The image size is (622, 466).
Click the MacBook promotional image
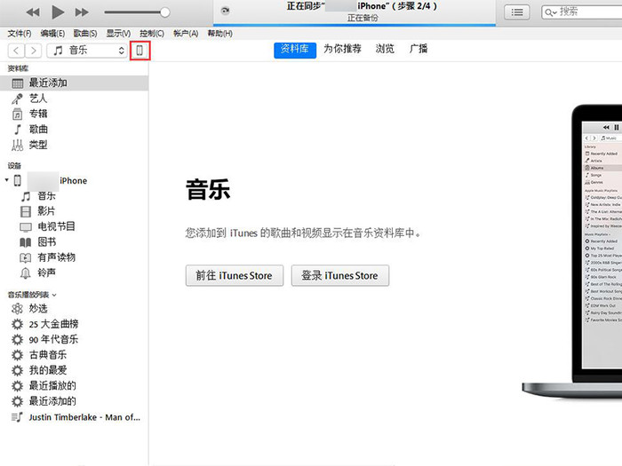coord(572,252)
